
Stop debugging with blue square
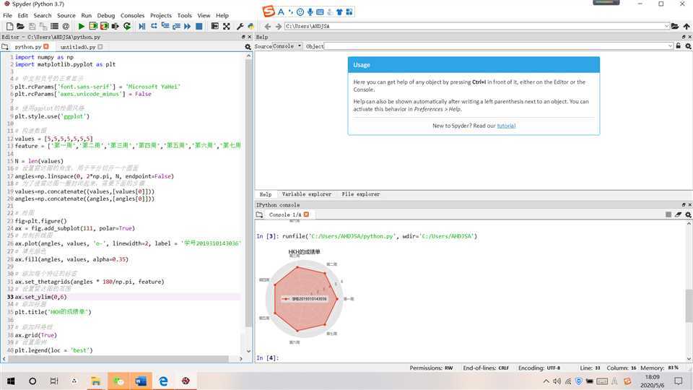[x=199, y=27]
